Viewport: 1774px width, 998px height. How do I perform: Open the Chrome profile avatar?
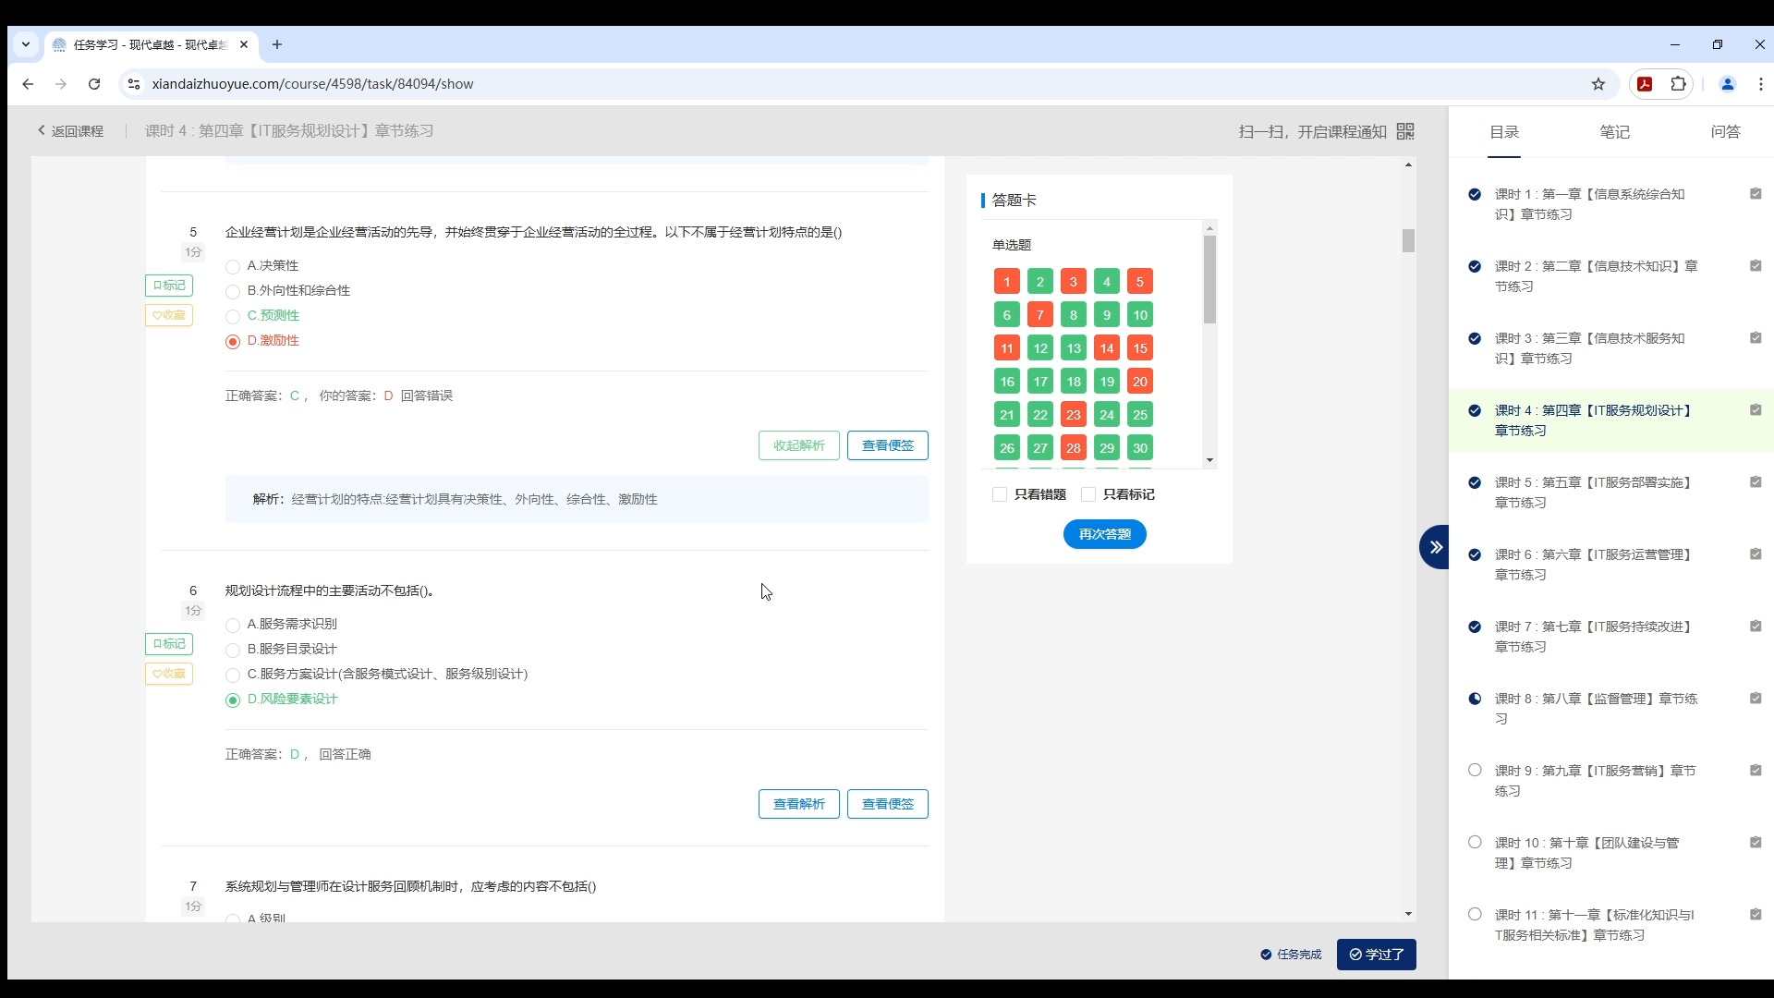(x=1727, y=84)
